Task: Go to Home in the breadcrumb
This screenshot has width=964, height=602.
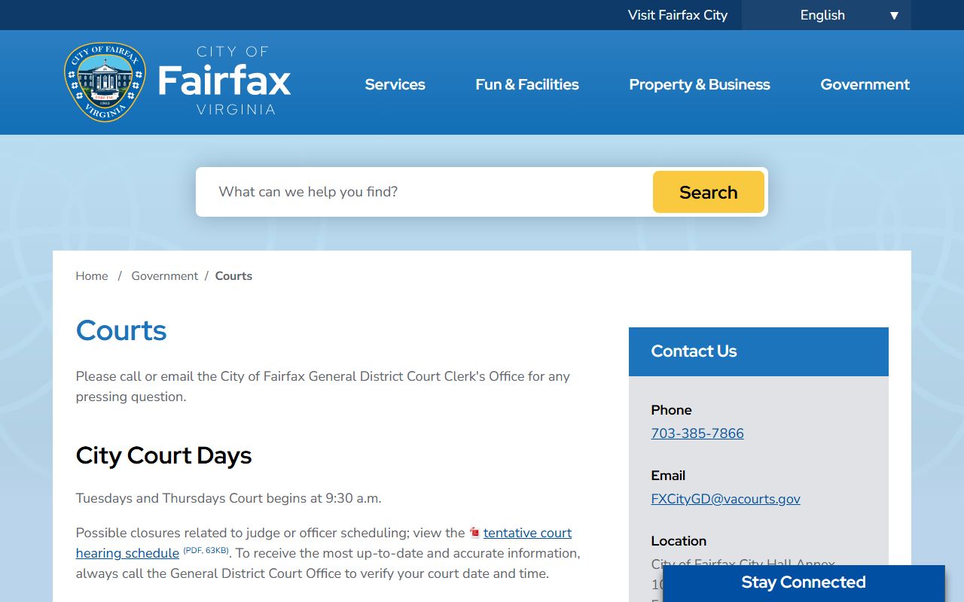Action: pos(92,276)
